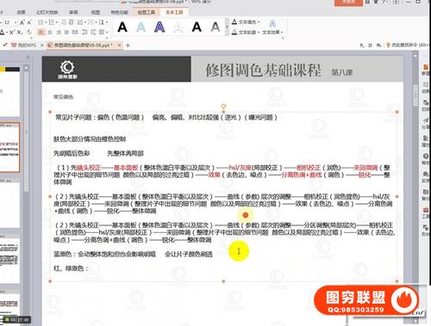The width and height of the screenshot is (431, 326).
Task: Open the 文本填充 text fill dropdown
Action: coord(246,22)
